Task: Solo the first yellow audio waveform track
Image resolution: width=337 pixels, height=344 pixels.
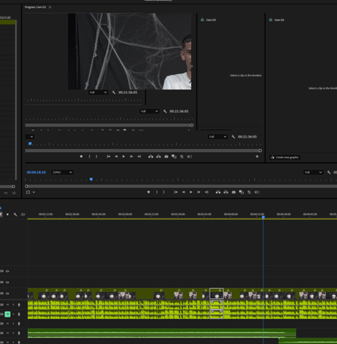Action: point(14,305)
